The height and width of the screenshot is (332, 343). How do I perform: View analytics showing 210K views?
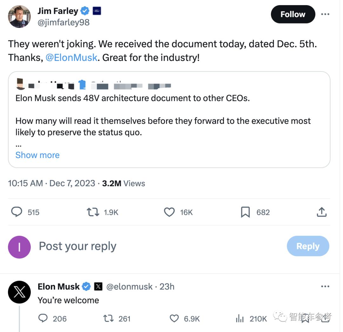pos(240,318)
